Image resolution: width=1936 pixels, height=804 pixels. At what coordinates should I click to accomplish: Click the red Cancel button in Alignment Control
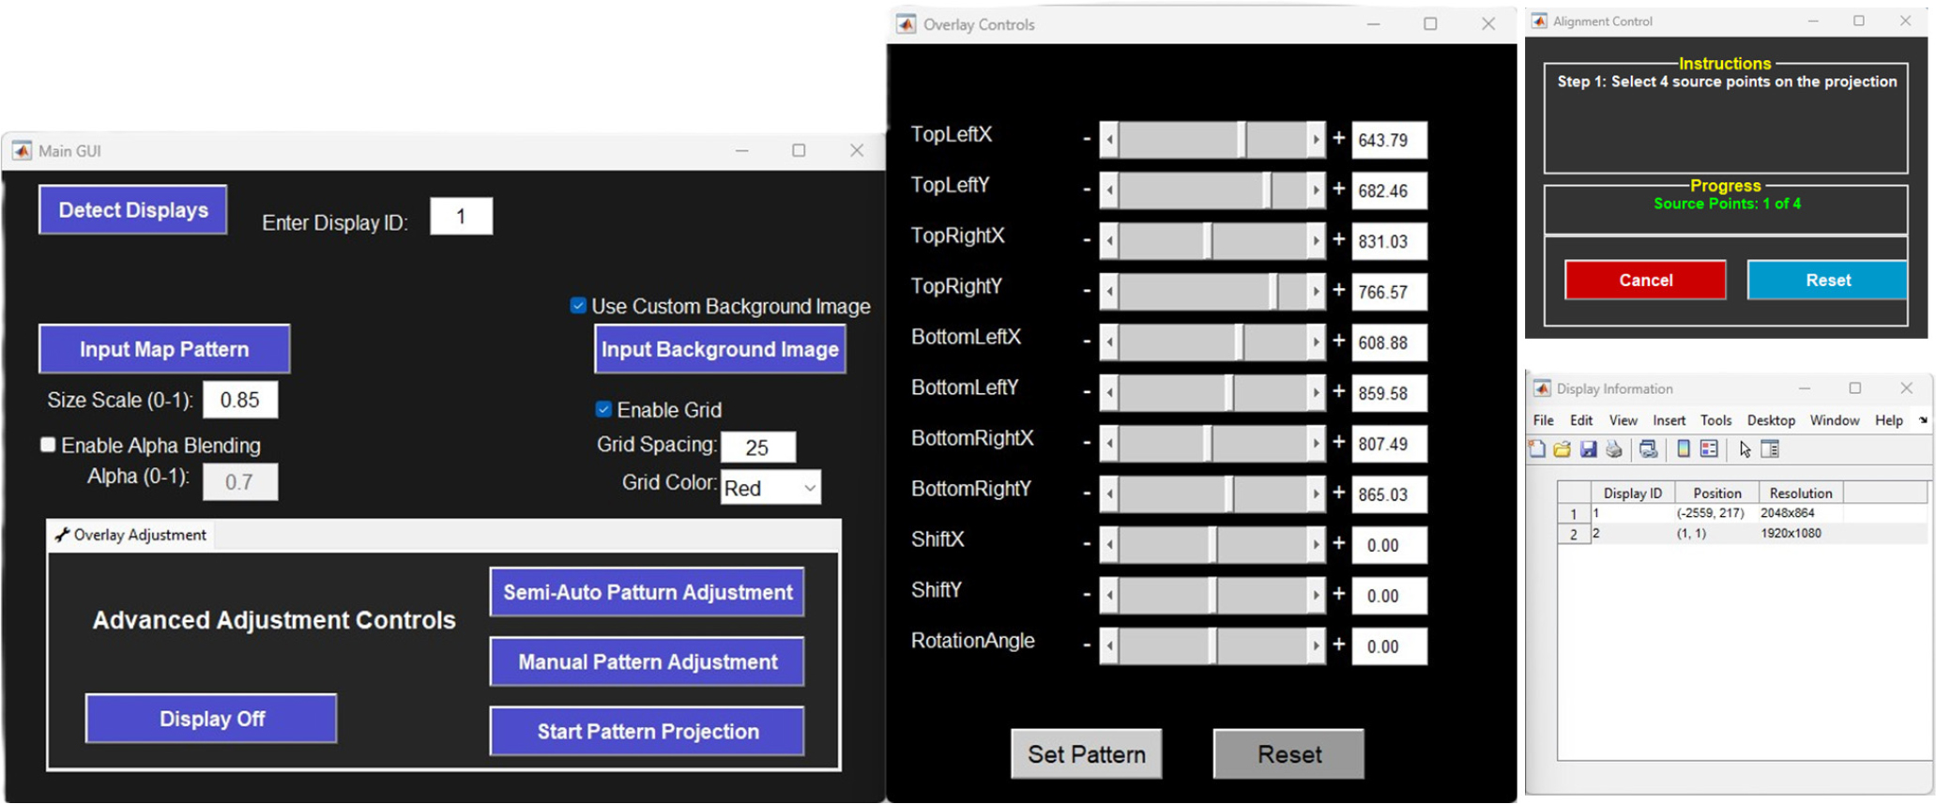pyautogui.click(x=1644, y=281)
